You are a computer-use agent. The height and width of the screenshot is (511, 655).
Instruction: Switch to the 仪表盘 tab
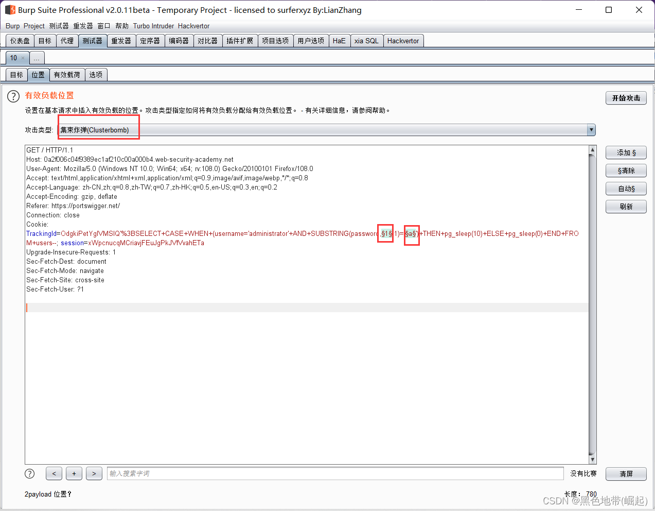click(x=20, y=41)
